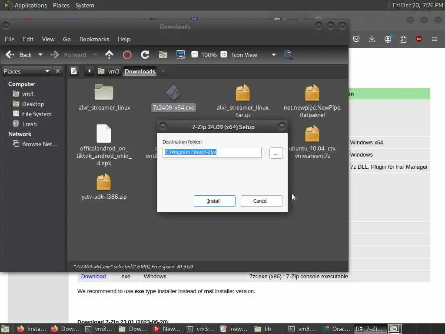The image size is (445, 334).
Task: Go up to the parent folder
Action: click(109, 54)
